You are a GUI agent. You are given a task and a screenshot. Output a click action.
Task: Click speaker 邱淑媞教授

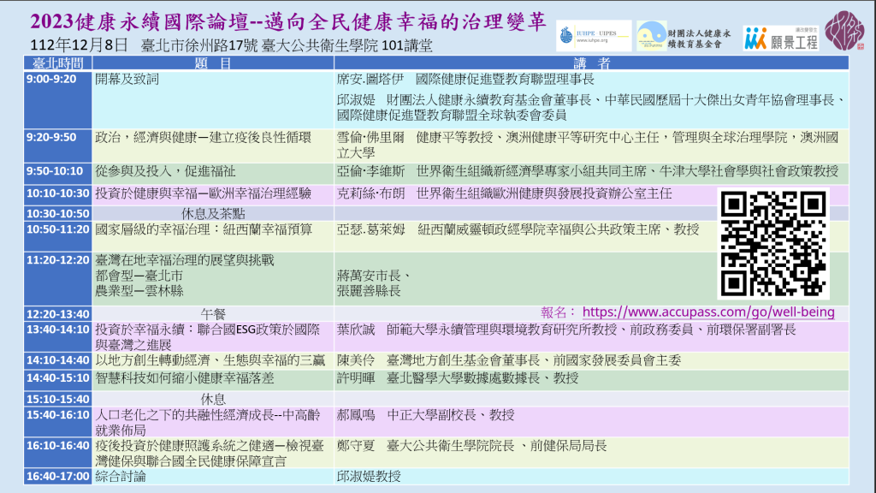[x=369, y=476]
